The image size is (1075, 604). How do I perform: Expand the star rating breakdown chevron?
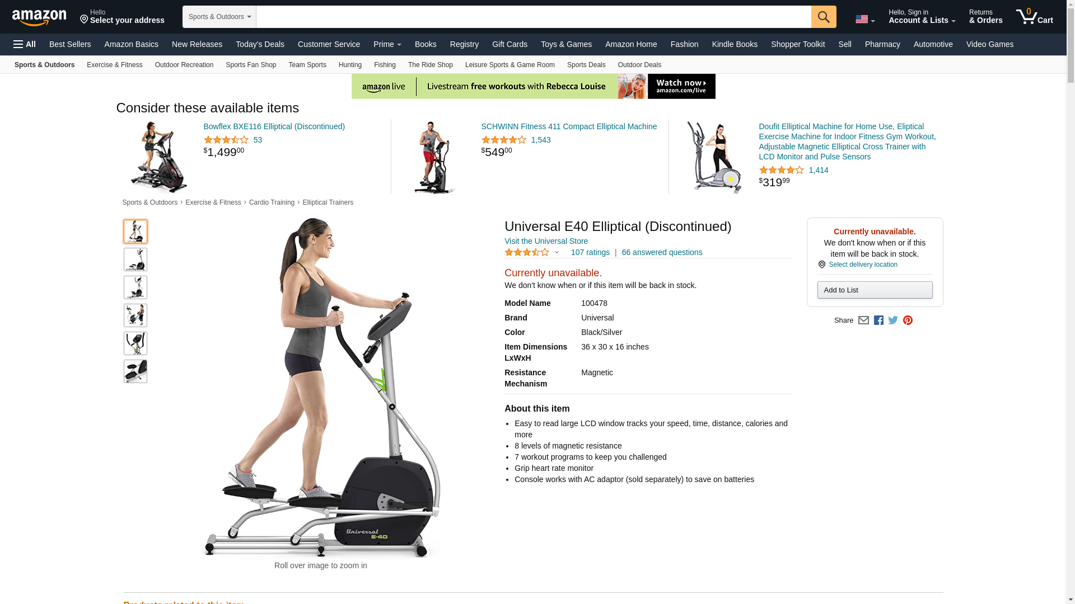[557, 252]
